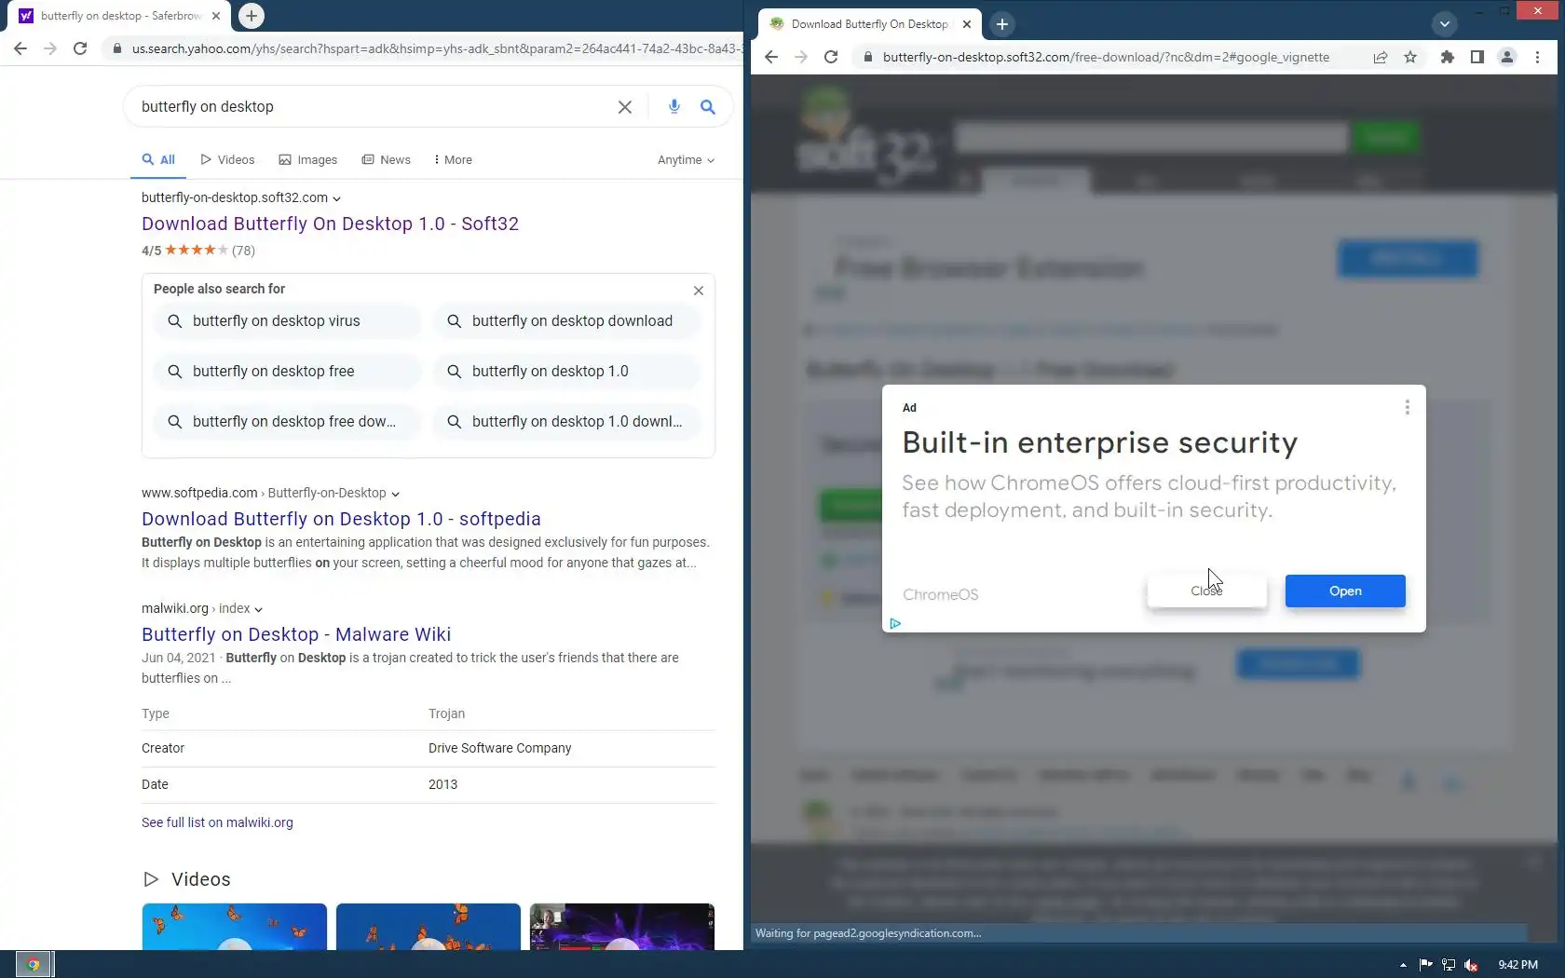Show hidden system tray icons

pos(1403,965)
